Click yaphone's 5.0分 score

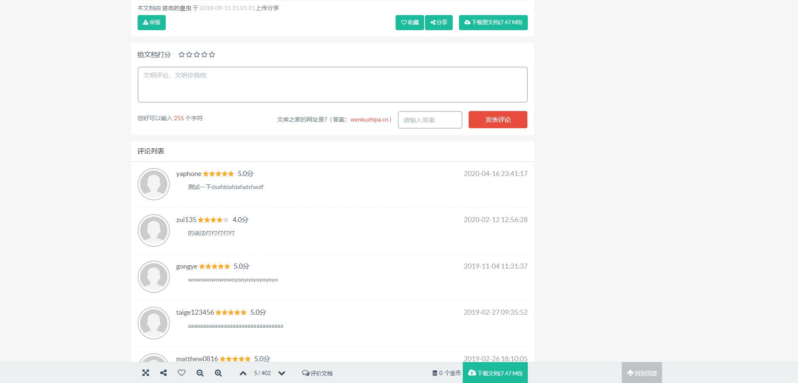pos(245,174)
